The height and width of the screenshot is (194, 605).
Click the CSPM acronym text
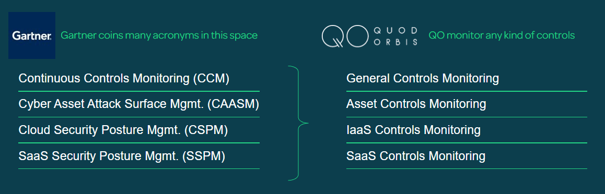tap(206, 130)
